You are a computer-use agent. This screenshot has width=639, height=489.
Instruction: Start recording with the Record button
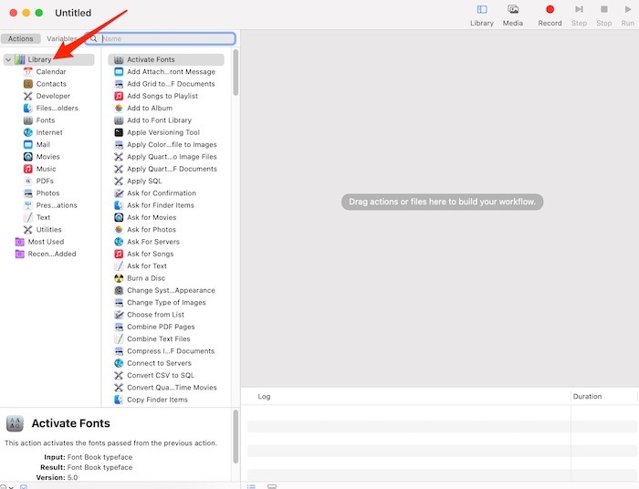point(550,16)
